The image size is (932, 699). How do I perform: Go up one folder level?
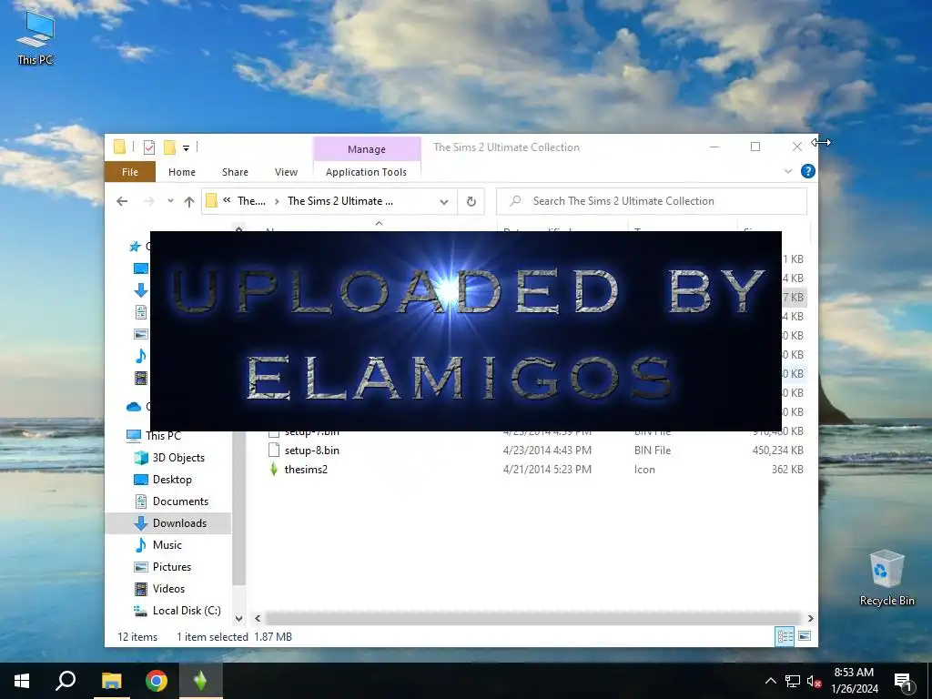(189, 201)
